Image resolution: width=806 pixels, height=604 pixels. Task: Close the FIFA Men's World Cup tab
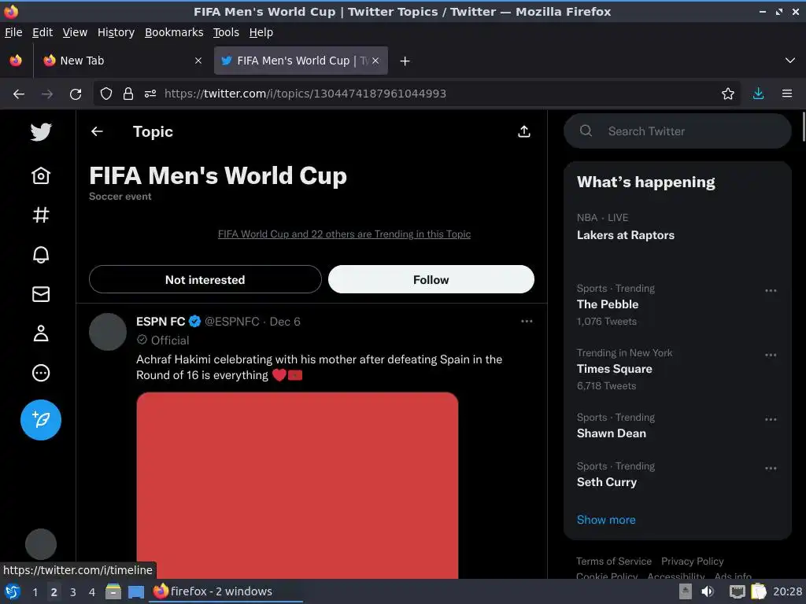tap(375, 61)
